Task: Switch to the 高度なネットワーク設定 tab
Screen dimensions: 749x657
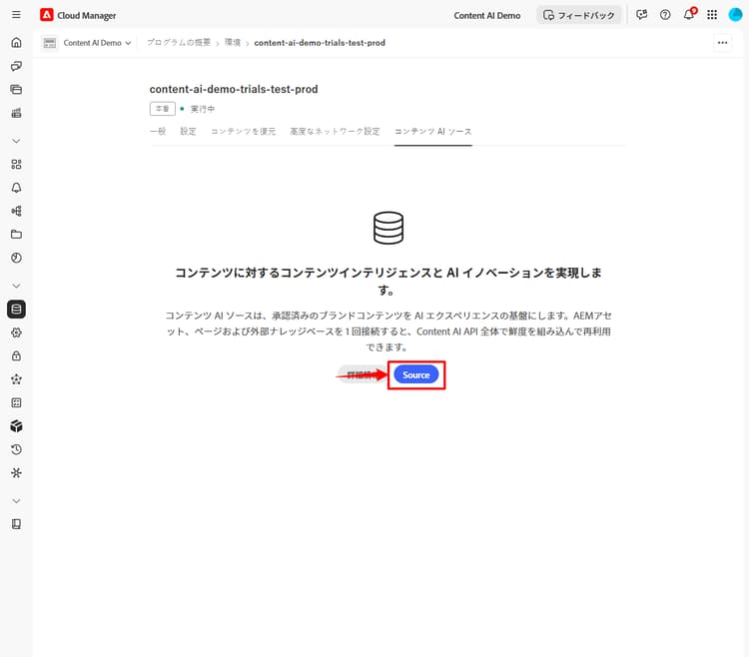Action: [335, 132]
